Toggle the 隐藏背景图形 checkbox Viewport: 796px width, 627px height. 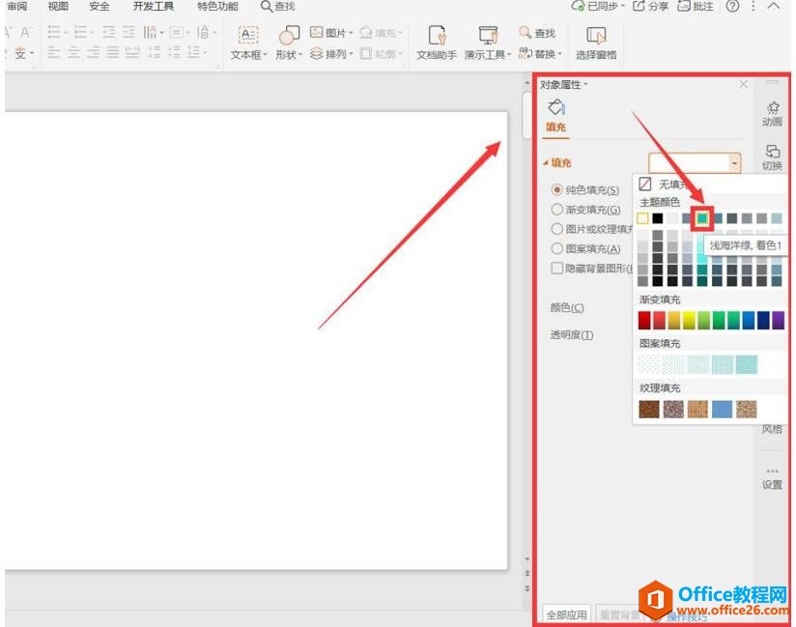(557, 269)
